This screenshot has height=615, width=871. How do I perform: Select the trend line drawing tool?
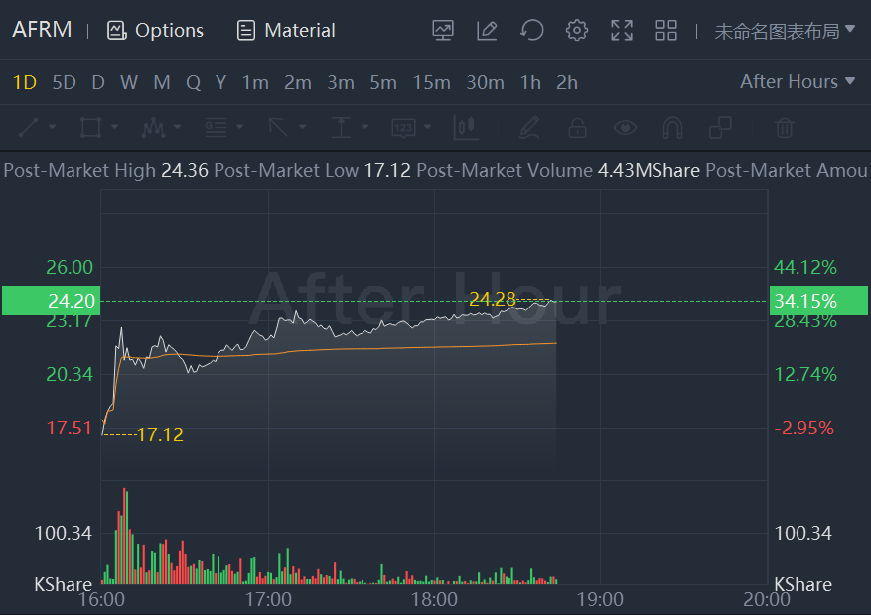[x=28, y=127]
